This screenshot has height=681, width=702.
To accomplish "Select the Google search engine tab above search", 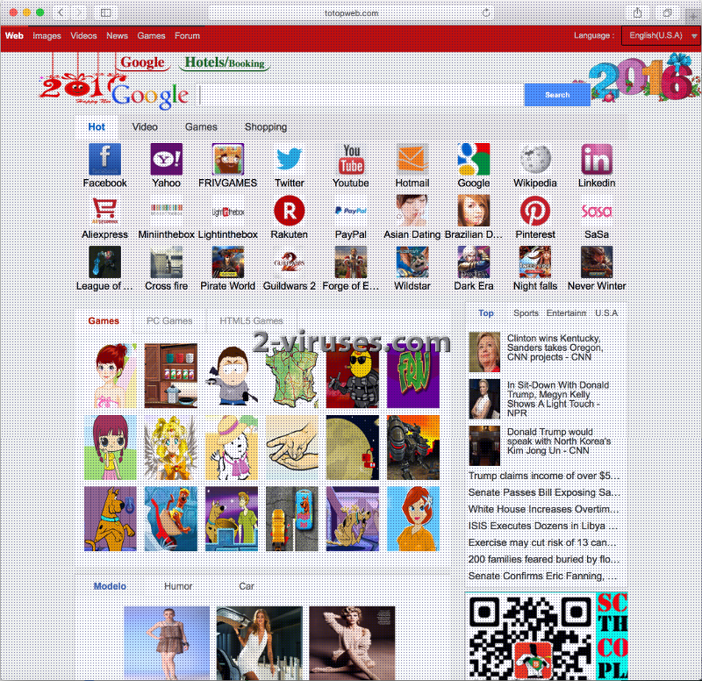I will [142, 62].
